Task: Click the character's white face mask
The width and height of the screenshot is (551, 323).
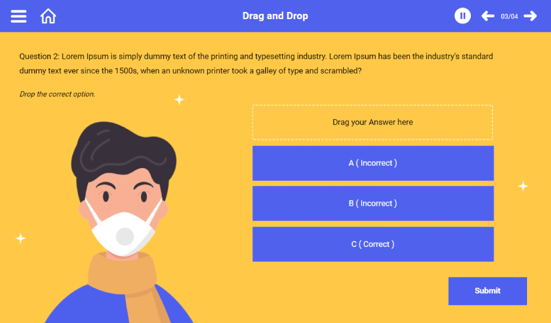Action: click(x=123, y=231)
